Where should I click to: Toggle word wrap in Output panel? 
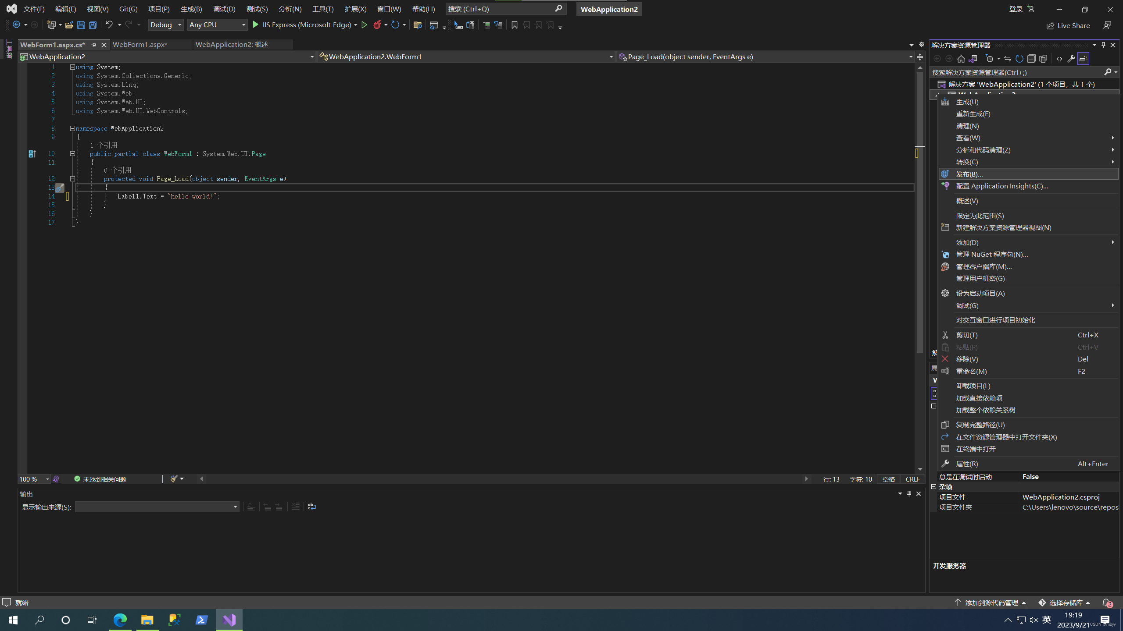[x=312, y=507]
